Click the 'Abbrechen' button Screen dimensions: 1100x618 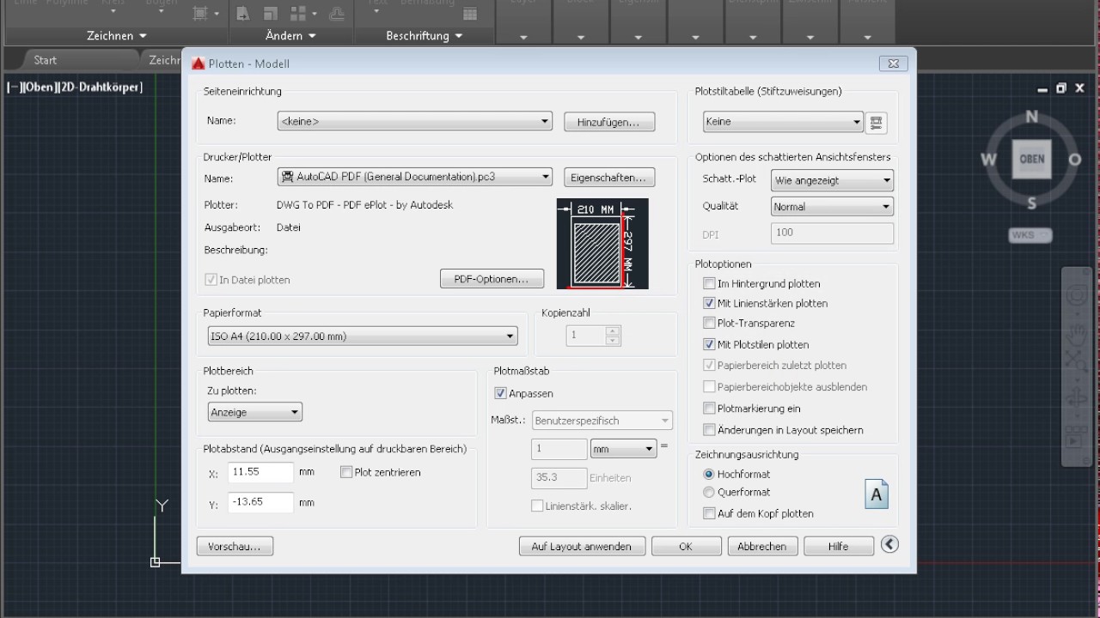pyautogui.click(x=762, y=546)
